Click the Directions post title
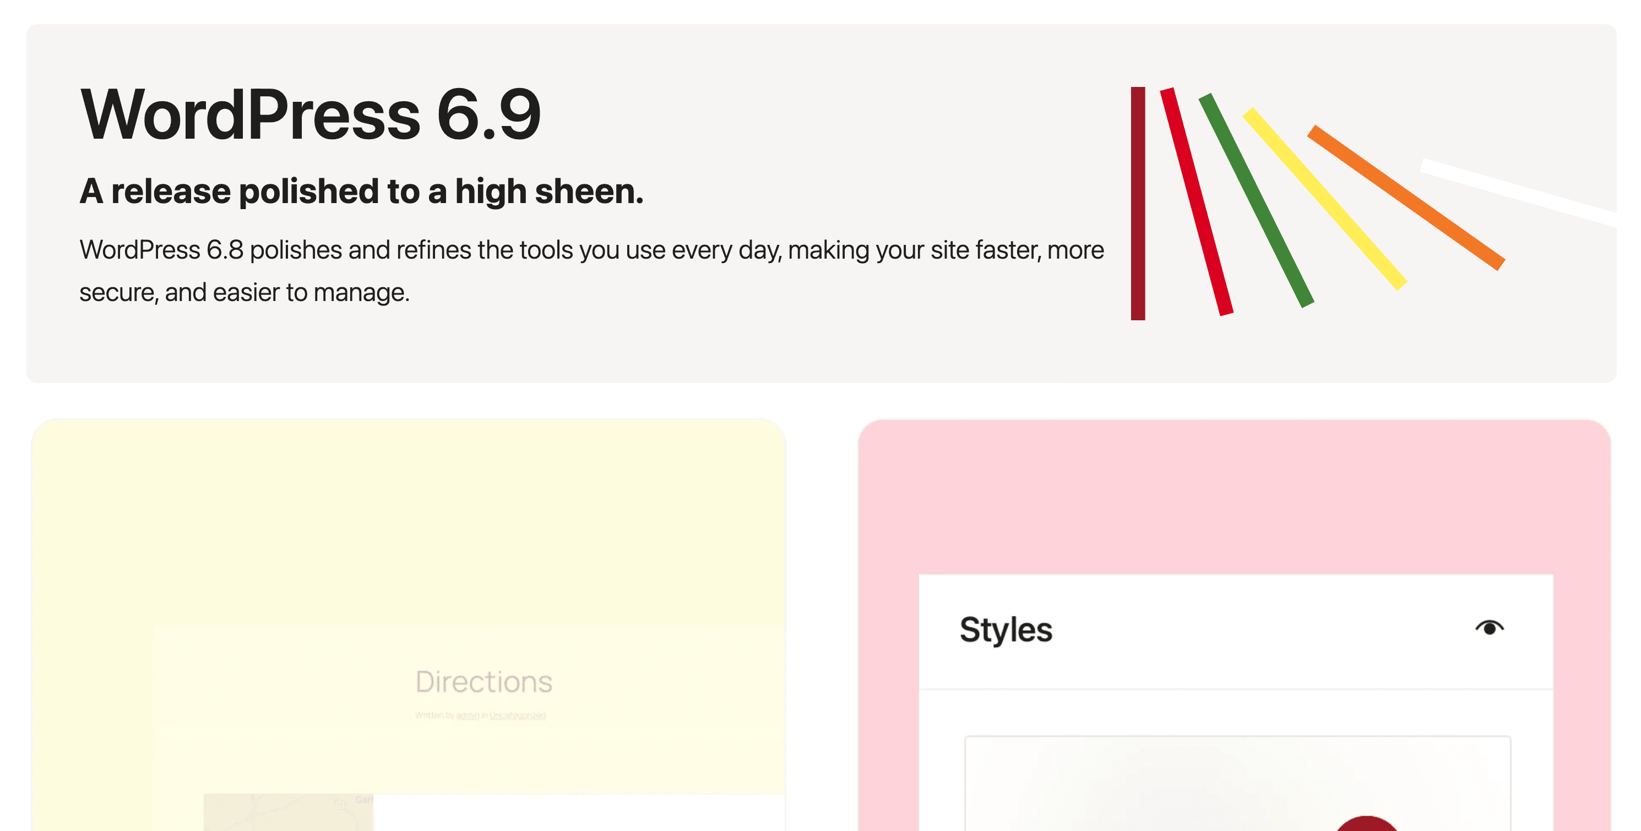 pos(483,682)
